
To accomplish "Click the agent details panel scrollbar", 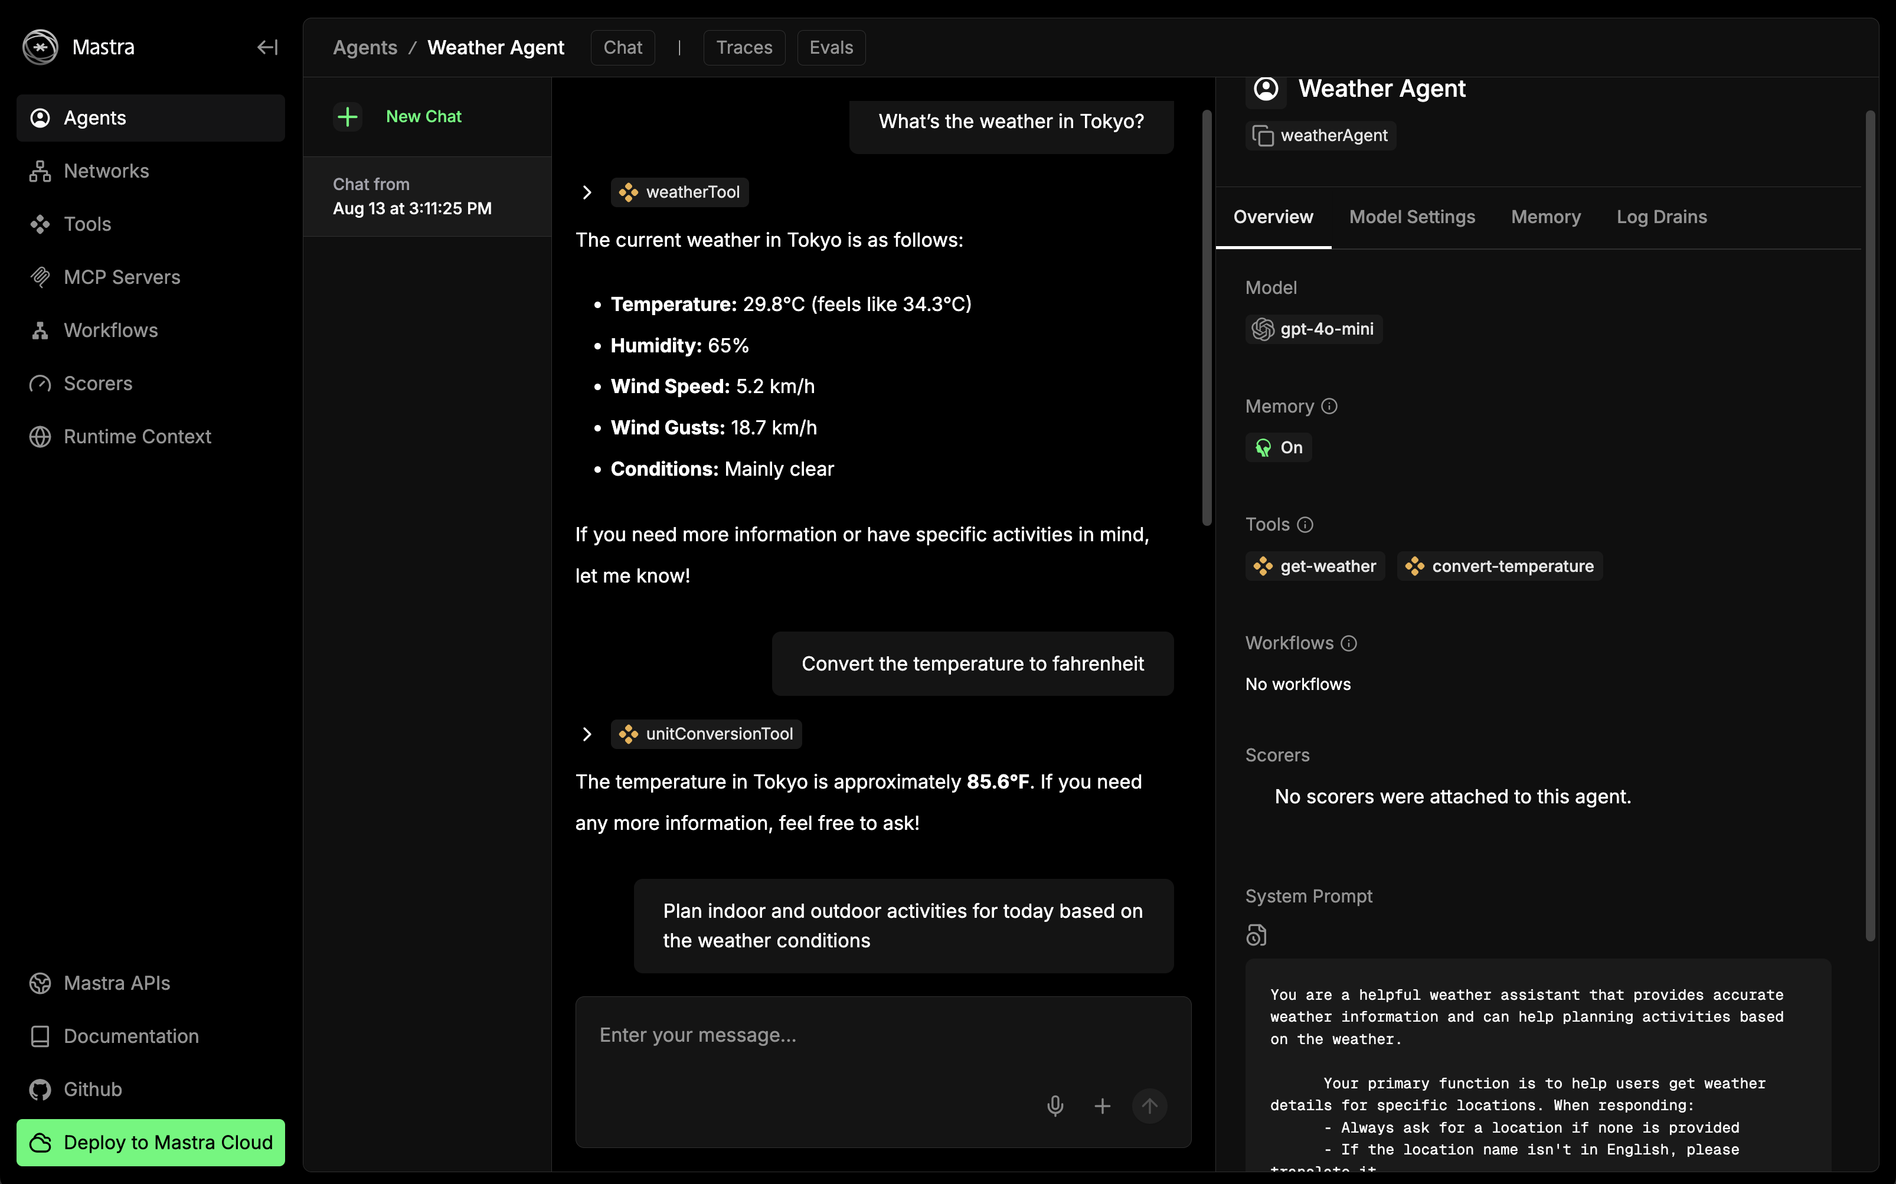I will pos(1870,525).
